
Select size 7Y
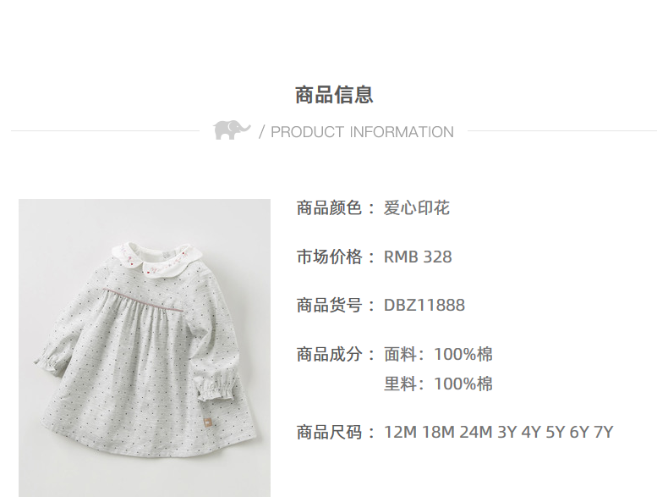click(603, 432)
